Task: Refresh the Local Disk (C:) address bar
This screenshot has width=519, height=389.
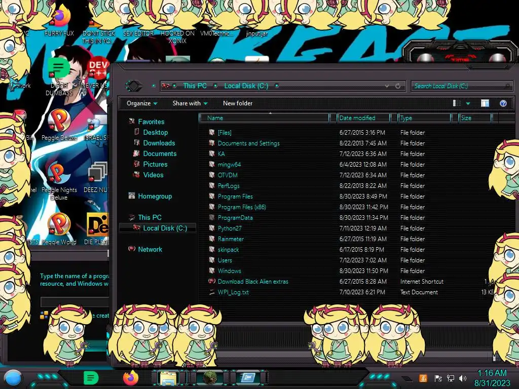Action: [x=398, y=86]
